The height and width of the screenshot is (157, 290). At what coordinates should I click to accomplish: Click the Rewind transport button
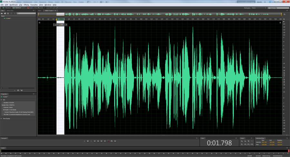click(98, 141)
